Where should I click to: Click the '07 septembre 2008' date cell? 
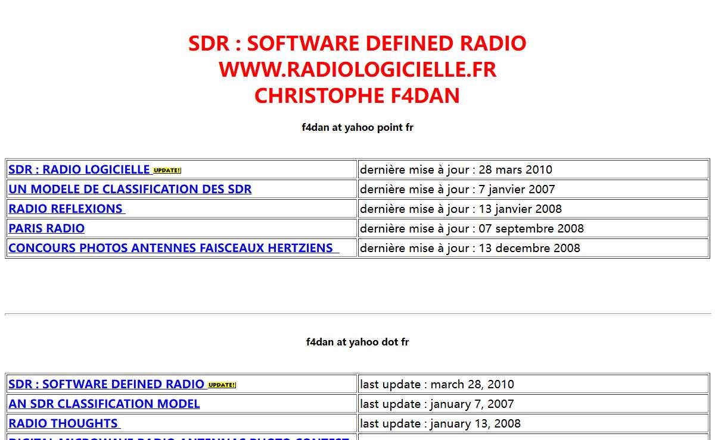pos(472,228)
